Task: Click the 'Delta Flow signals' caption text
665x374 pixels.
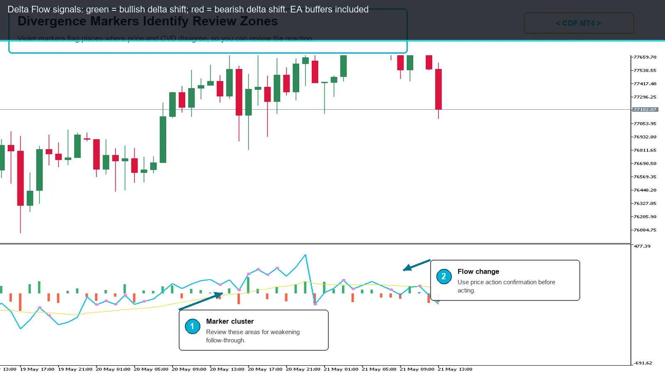Action: 188,9
